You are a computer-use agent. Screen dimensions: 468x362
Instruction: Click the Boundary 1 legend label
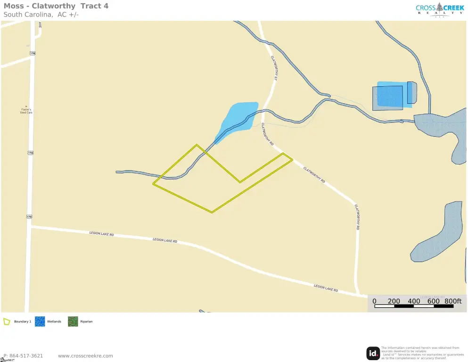(x=22, y=321)
